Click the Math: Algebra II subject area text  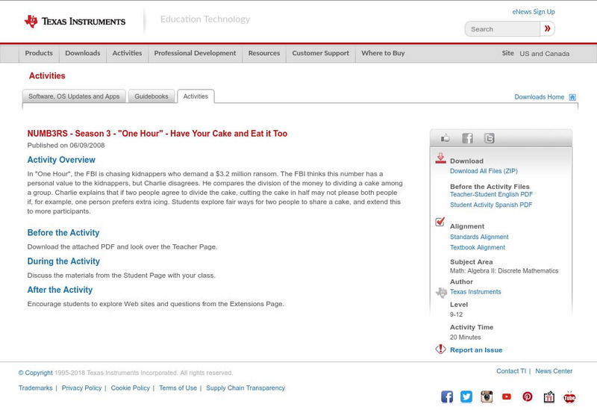pyautogui.click(x=504, y=271)
